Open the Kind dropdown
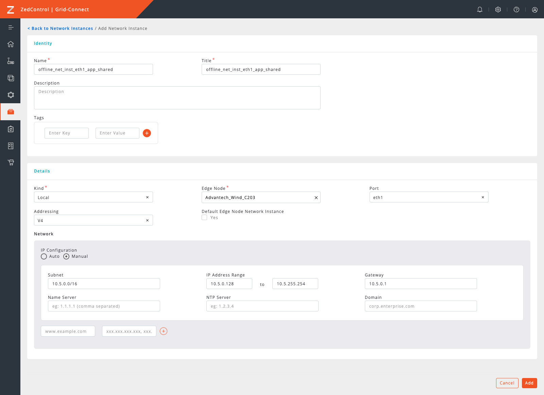 coord(93,197)
